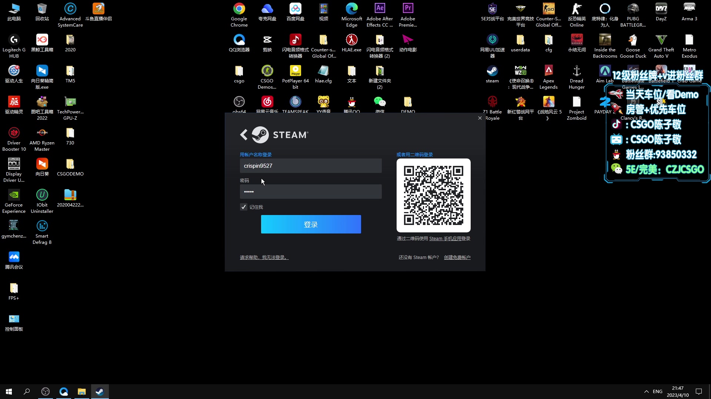Screen dimensions: 711x399
Task: Click the QR code login image
Action: click(433, 195)
